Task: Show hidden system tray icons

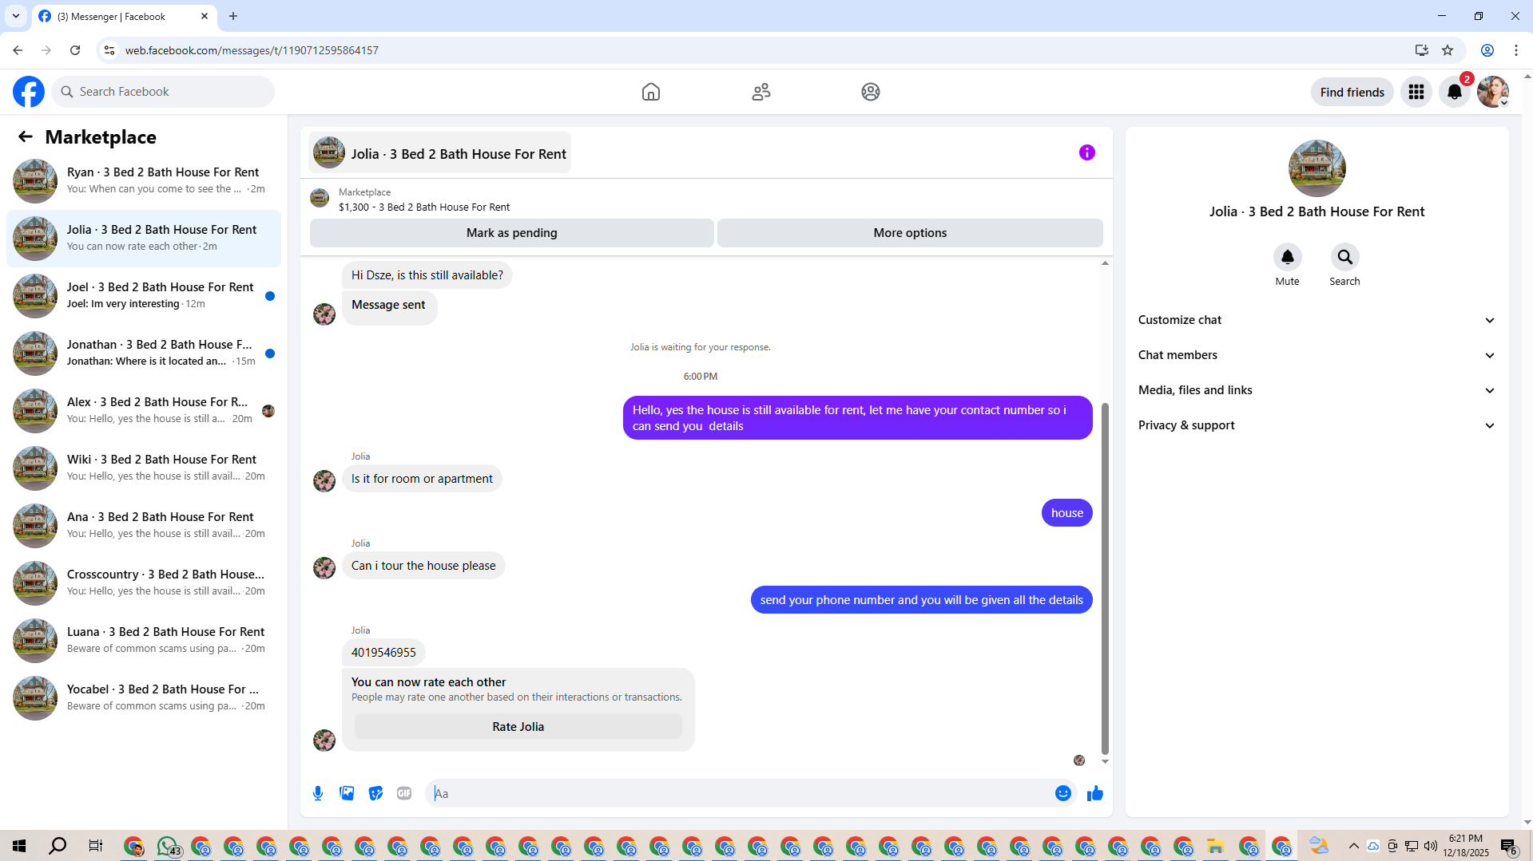Action: 1353,846
